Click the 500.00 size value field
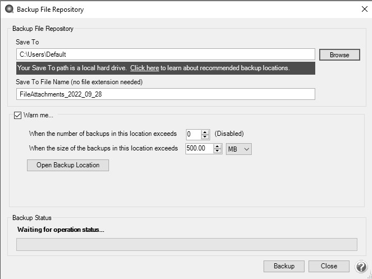The image size is (372, 279). pos(199,149)
